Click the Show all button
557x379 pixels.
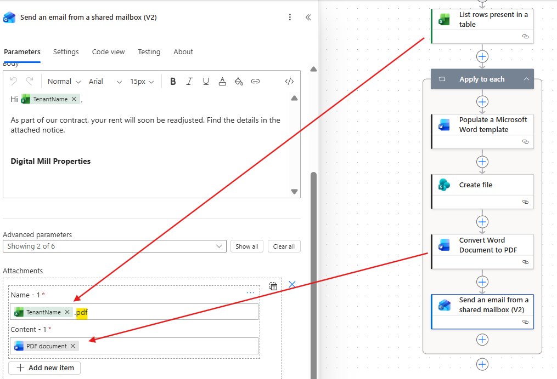coord(247,246)
